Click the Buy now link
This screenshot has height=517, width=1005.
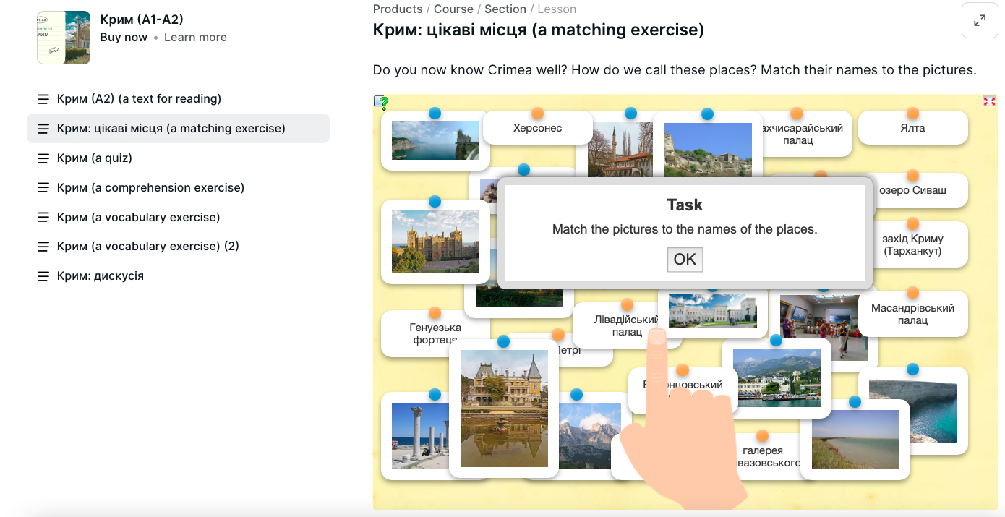pyautogui.click(x=124, y=37)
